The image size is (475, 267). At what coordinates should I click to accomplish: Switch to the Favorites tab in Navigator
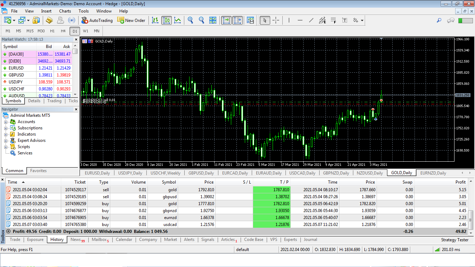[x=38, y=171]
